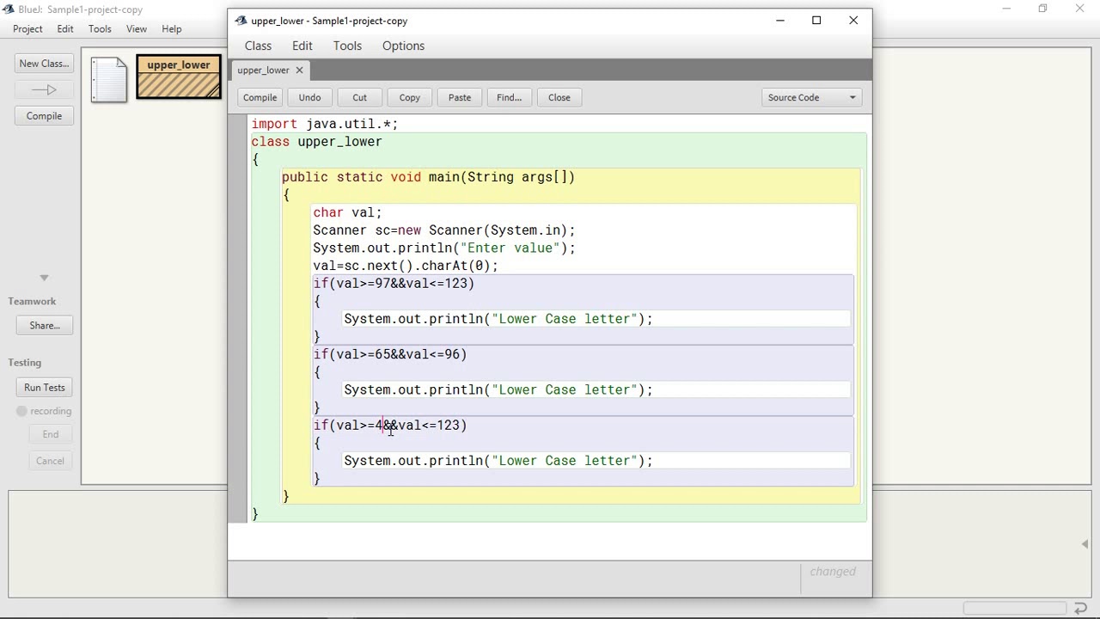Close the upper_lower tab with X
Viewport: 1100px width, 619px height.
(299, 70)
